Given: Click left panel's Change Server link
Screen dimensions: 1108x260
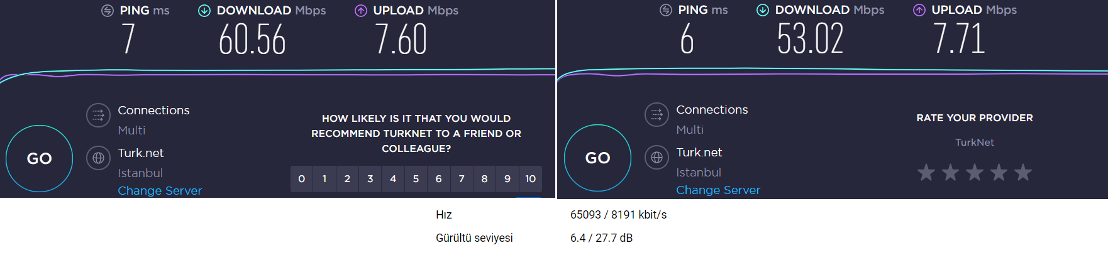Looking at the screenshot, I should pyautogui.click(x=160, y=190).
